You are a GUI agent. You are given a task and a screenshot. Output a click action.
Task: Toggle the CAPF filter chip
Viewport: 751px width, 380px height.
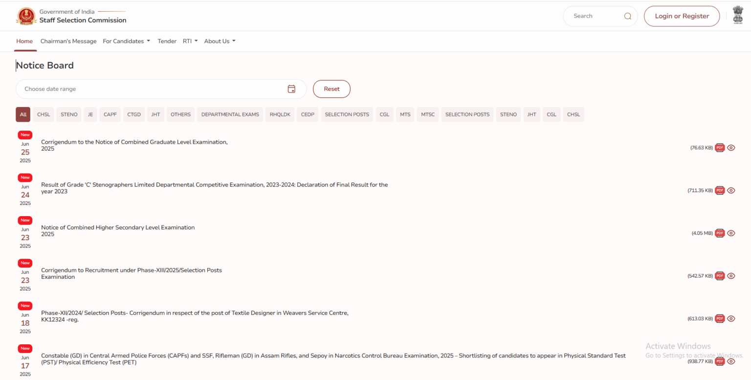[110, 114]
